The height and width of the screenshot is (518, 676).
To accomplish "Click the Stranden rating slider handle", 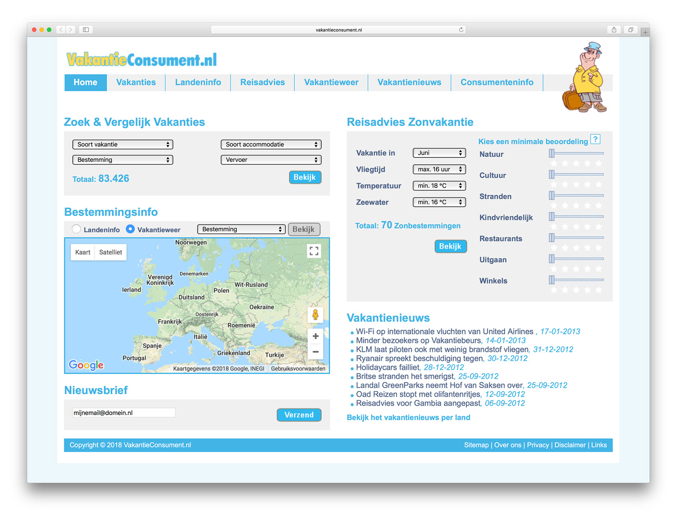I will [552, 195].
